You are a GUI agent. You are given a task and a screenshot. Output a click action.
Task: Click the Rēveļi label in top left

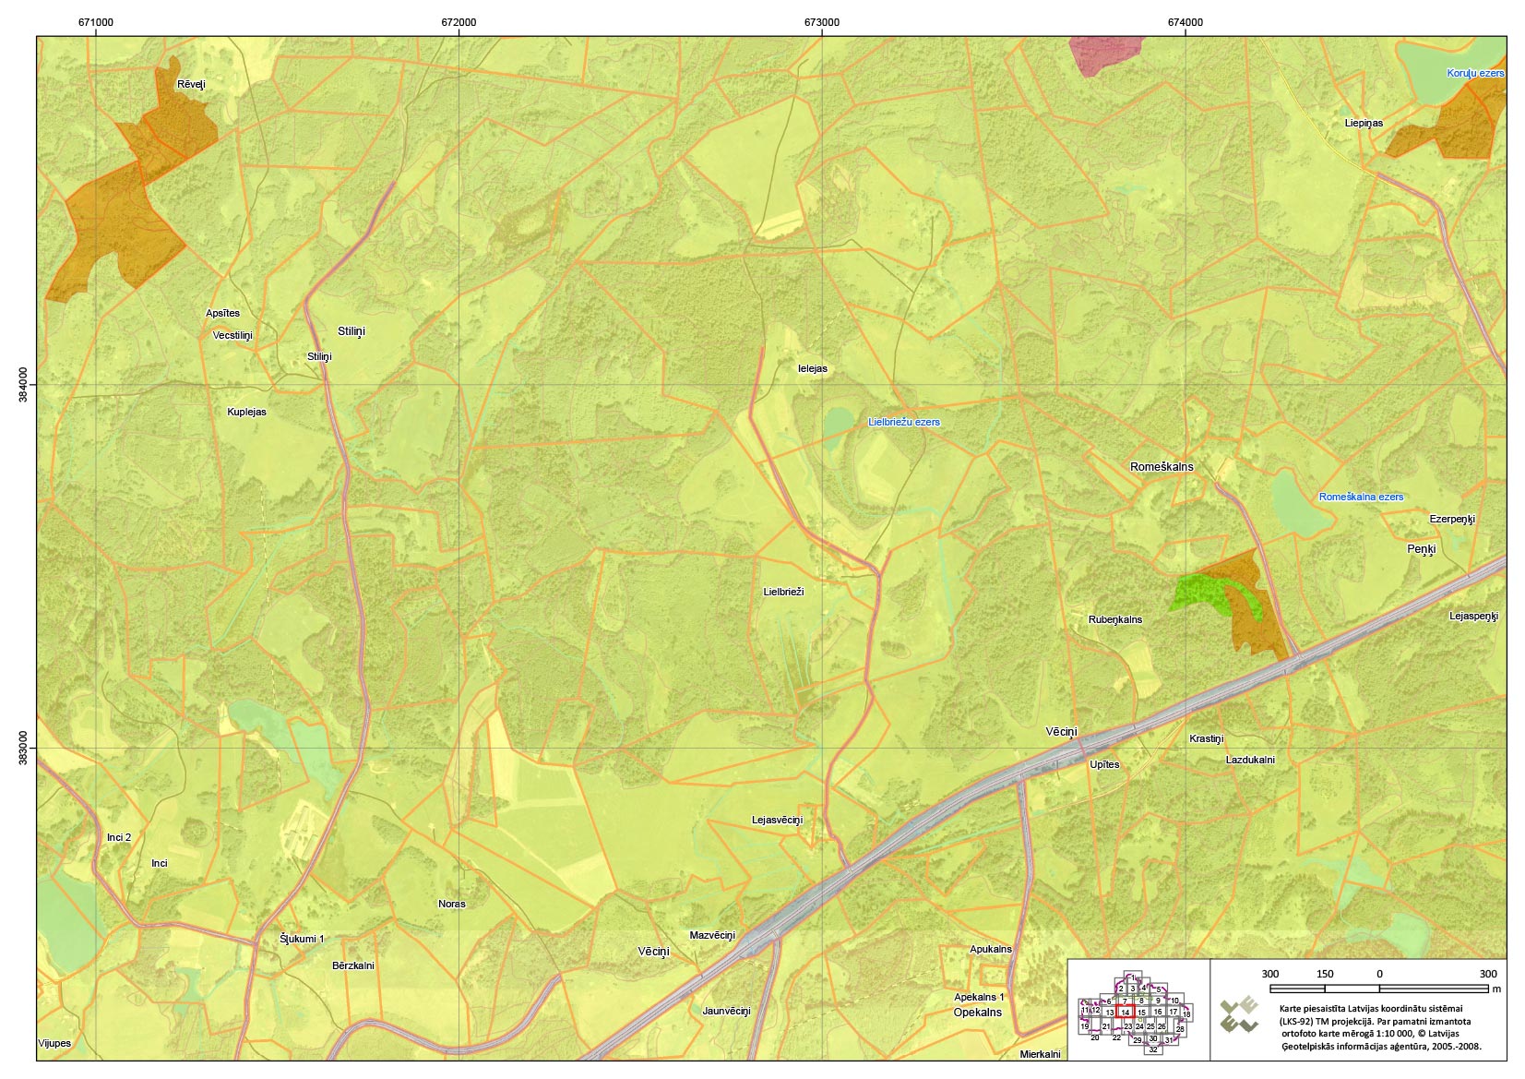[191, 84]
